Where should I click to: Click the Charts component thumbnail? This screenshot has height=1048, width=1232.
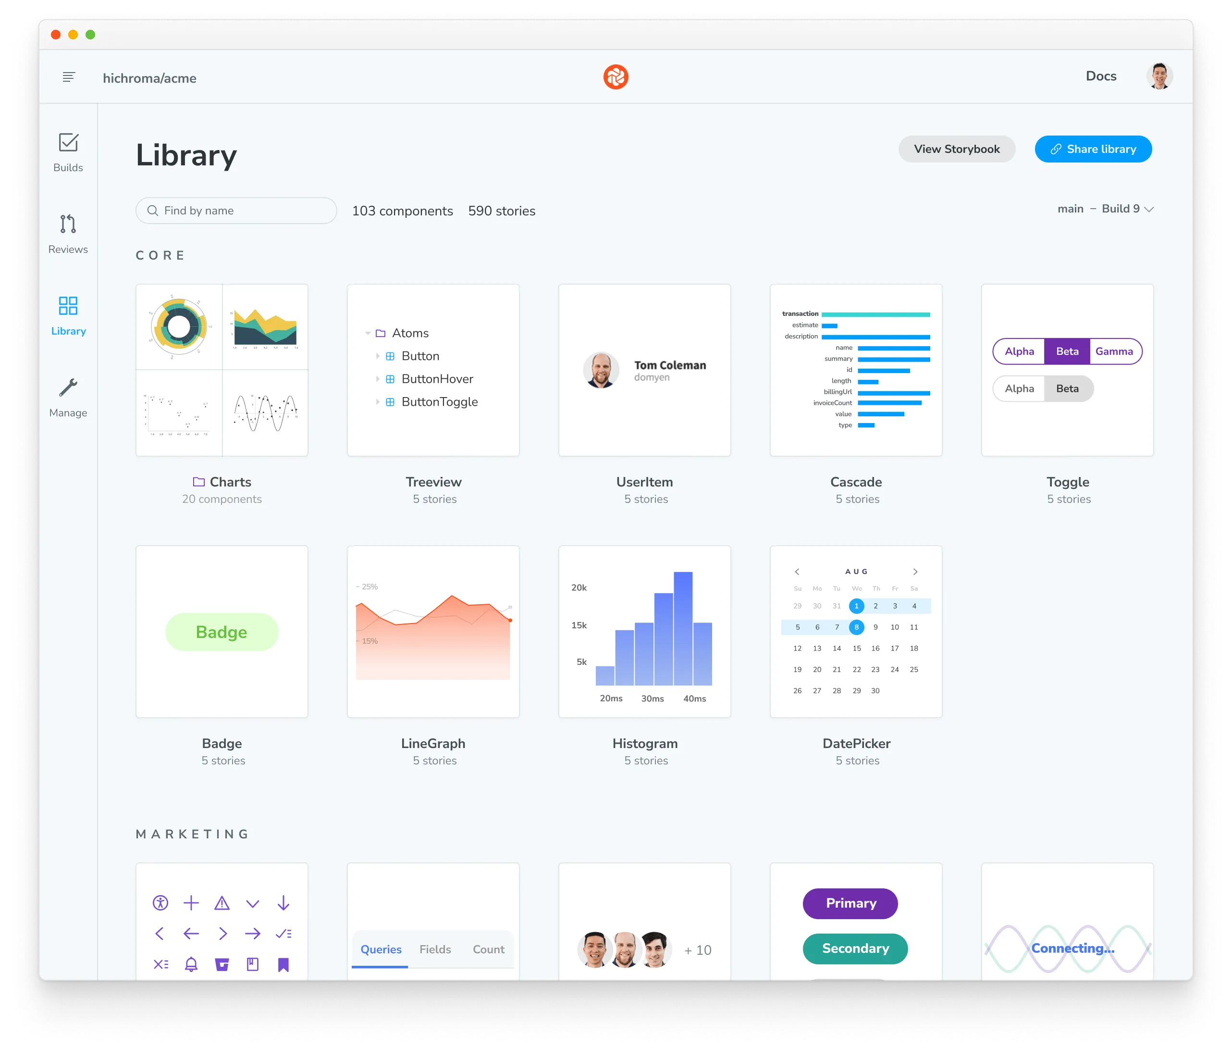click(x=221, y=369)
